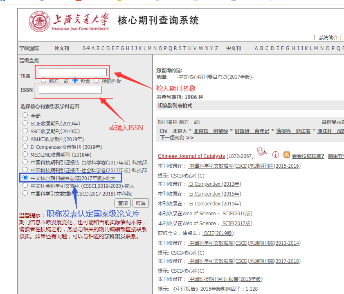Open the 学科馆员 subject librarian link
The height and width of the screenshot is (294, 344).
click(115, 236)
